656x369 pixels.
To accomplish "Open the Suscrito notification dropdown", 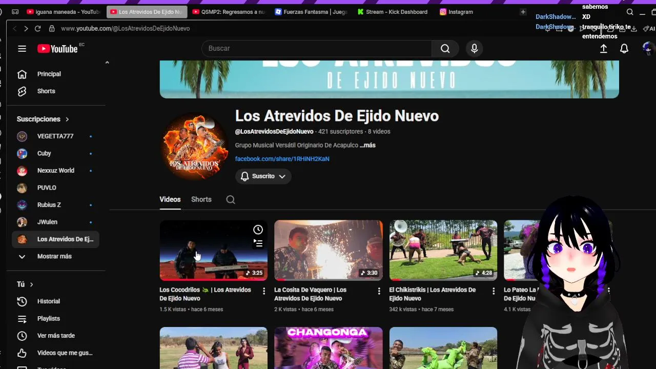I will (x=263, y=176).
